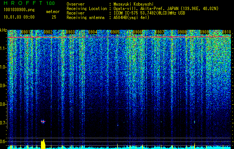This screenshot has width=234, height=149.
Task: Click the HROFFT 1.0.0 title text
Action: (x=29, y=3)
